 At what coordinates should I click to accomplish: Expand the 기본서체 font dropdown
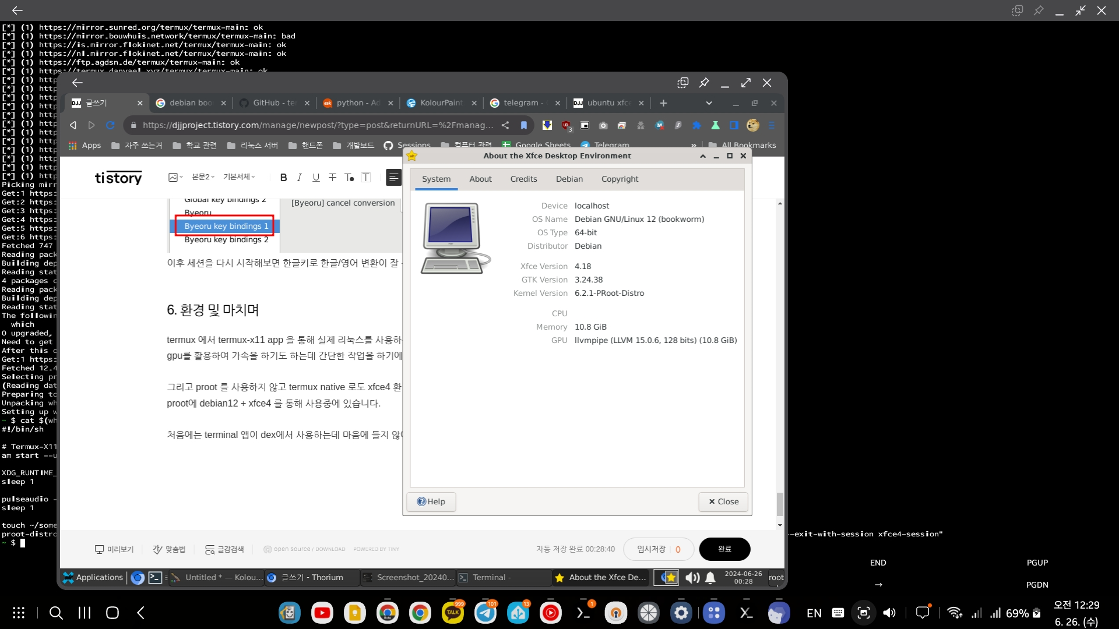pyautogui.click(x=239, y=177)
